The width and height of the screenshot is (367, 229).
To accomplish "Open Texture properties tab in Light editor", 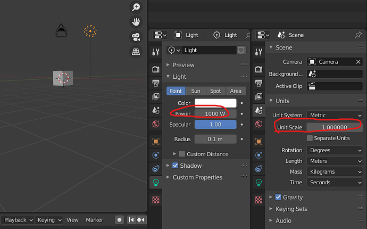I will [x=156, y=200].
